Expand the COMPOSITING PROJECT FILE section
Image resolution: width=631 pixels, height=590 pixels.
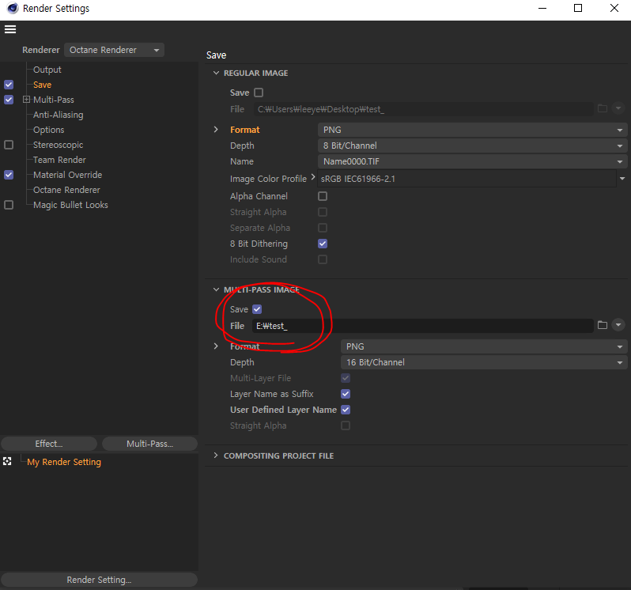216,456
